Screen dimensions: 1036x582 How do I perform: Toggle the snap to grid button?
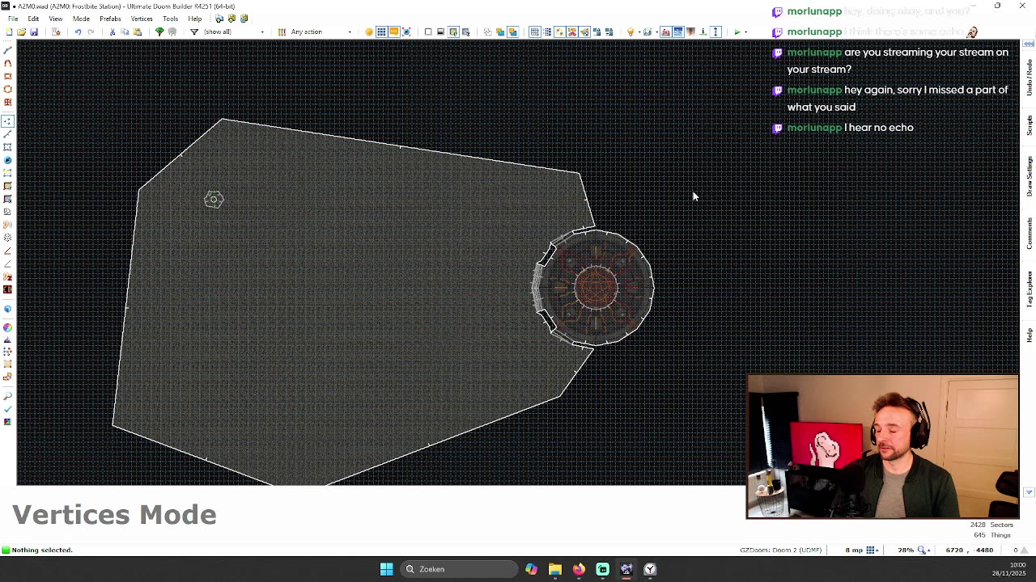[535, 32]
